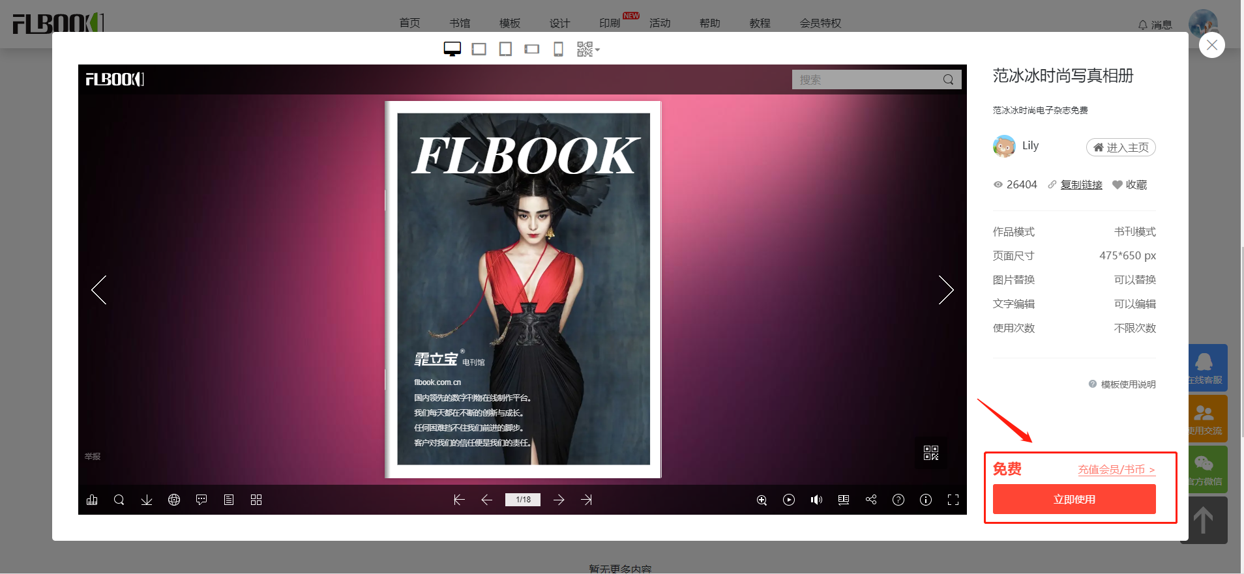This screenshot has width=1244, height=574.
Task: Click the FLBOOK logo in the page header
Action: [58, 23]
